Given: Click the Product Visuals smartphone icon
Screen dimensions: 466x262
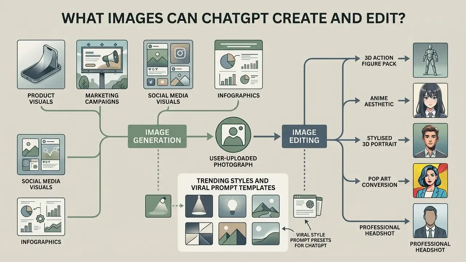Looking at the screenshot, I should click(x=41, y=64).
